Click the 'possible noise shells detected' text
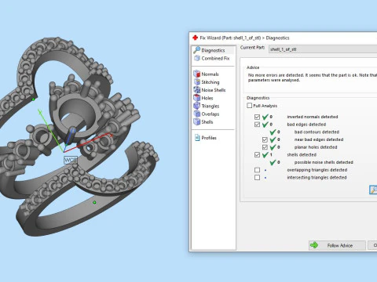This screenshot has height=282, width=377. tap(324, 162)
